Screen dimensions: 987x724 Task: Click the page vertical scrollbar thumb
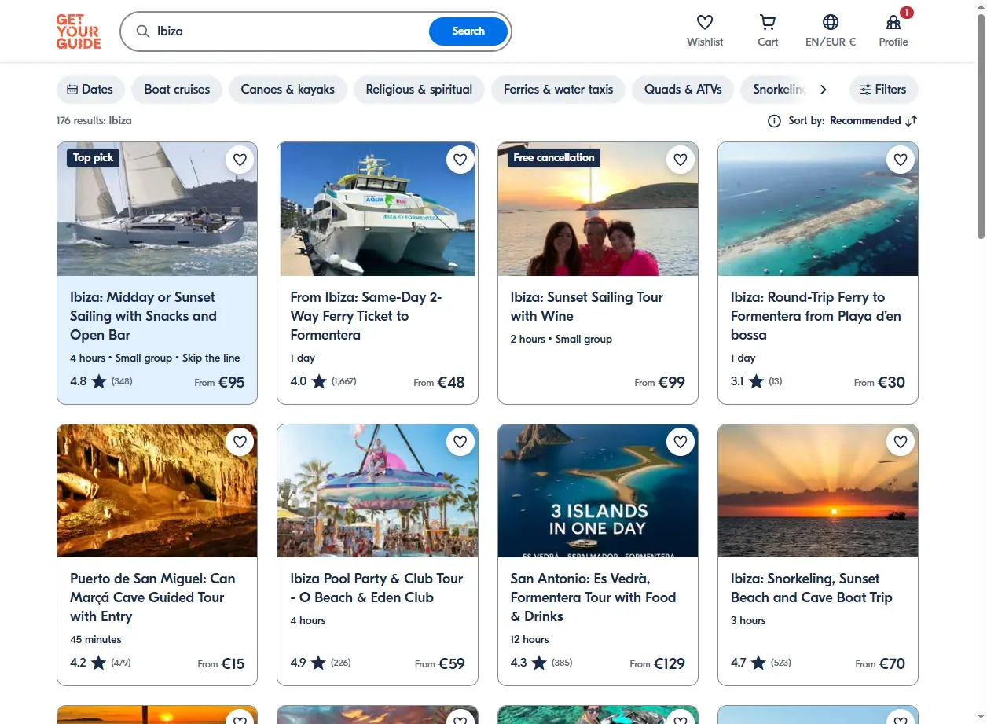980,126
